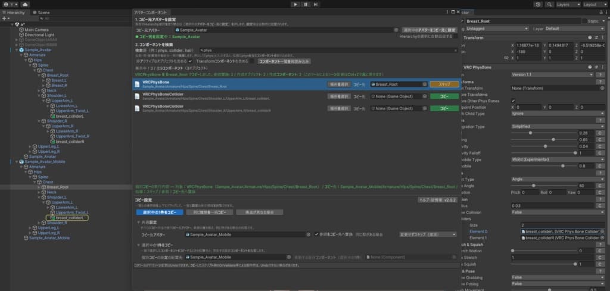Expand UpperLeg_L under Sample_Avatar
Screen dimensions: 610x291
pos(30,146)
